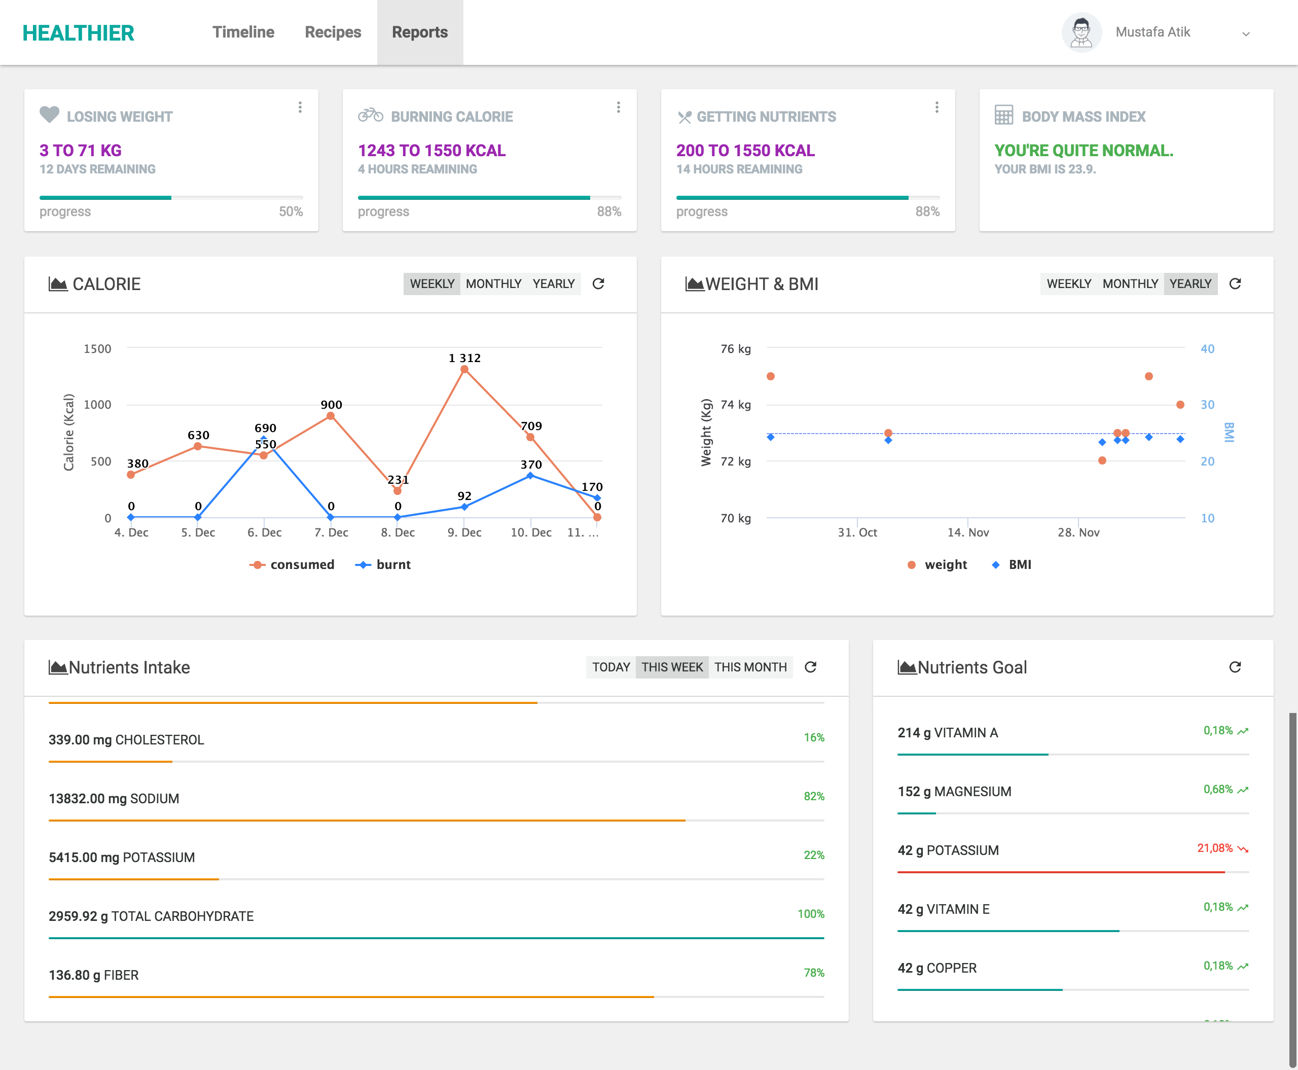
Task: Show Nutrients Intake for Today
Action: [x=611, y=667]
